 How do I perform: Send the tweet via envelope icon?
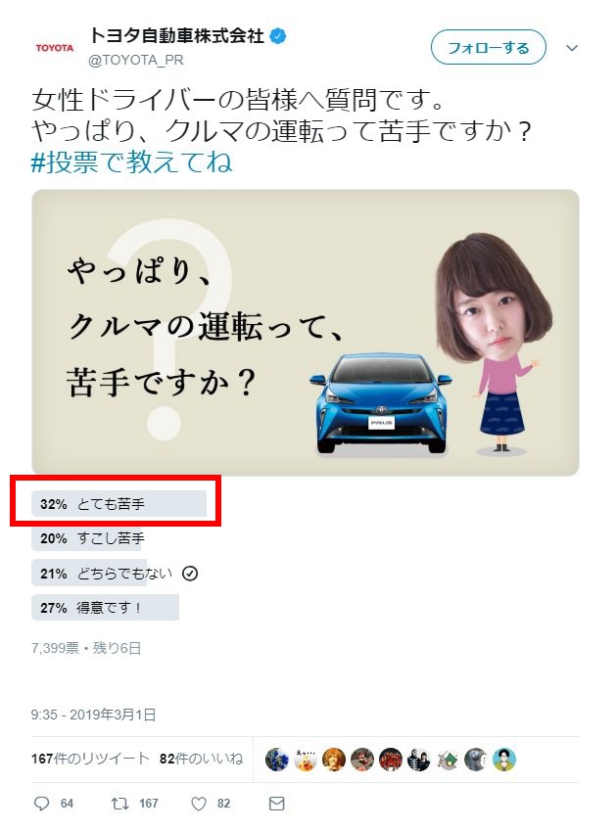[x=277, y=804]
